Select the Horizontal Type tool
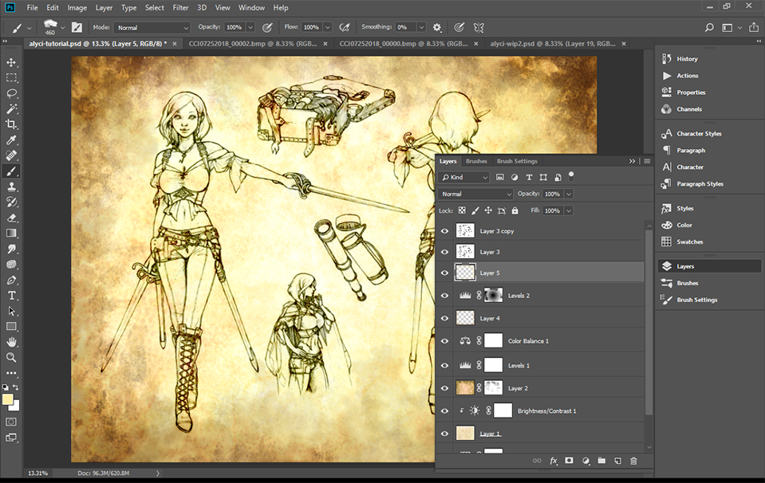 pos(11,295)
